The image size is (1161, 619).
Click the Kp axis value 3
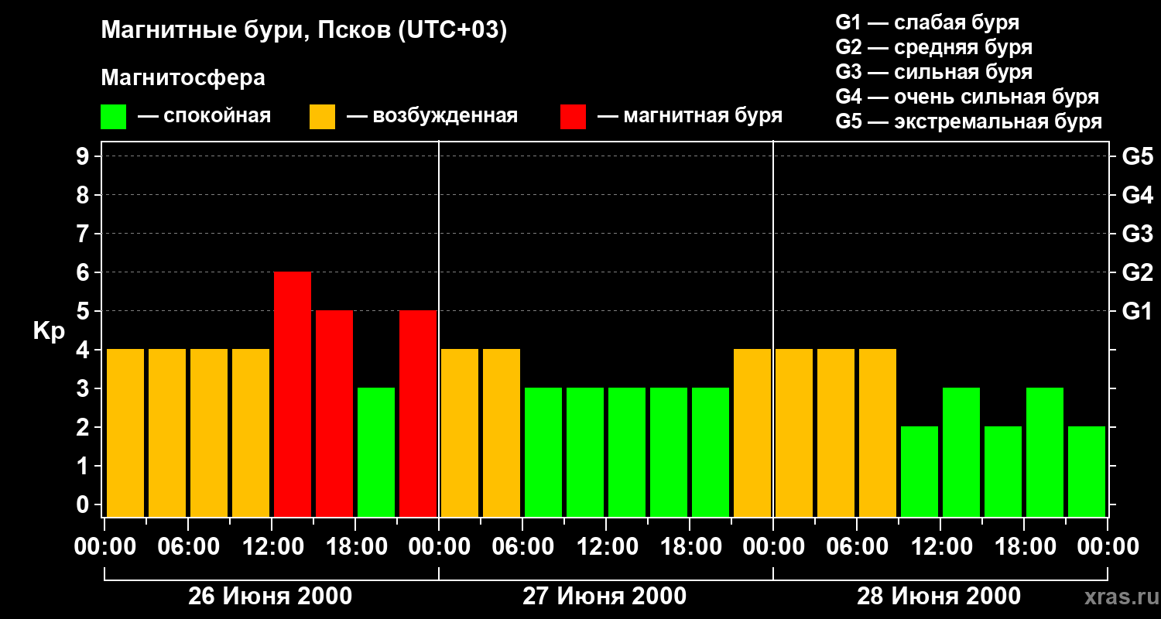[x=84, y=388]
